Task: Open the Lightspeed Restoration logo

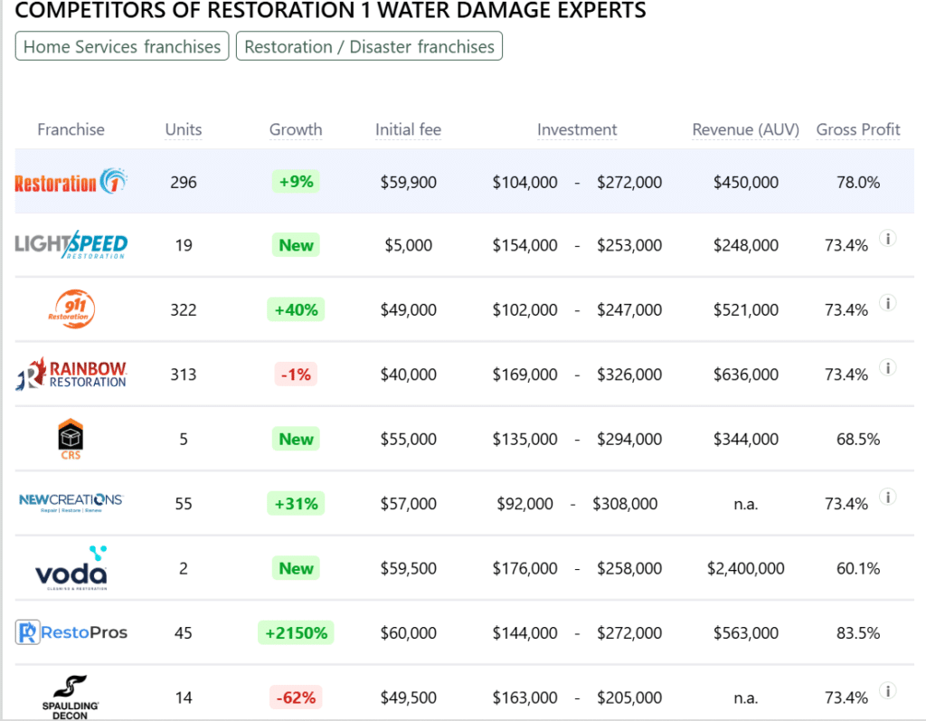Action: (x=71, y=244)
